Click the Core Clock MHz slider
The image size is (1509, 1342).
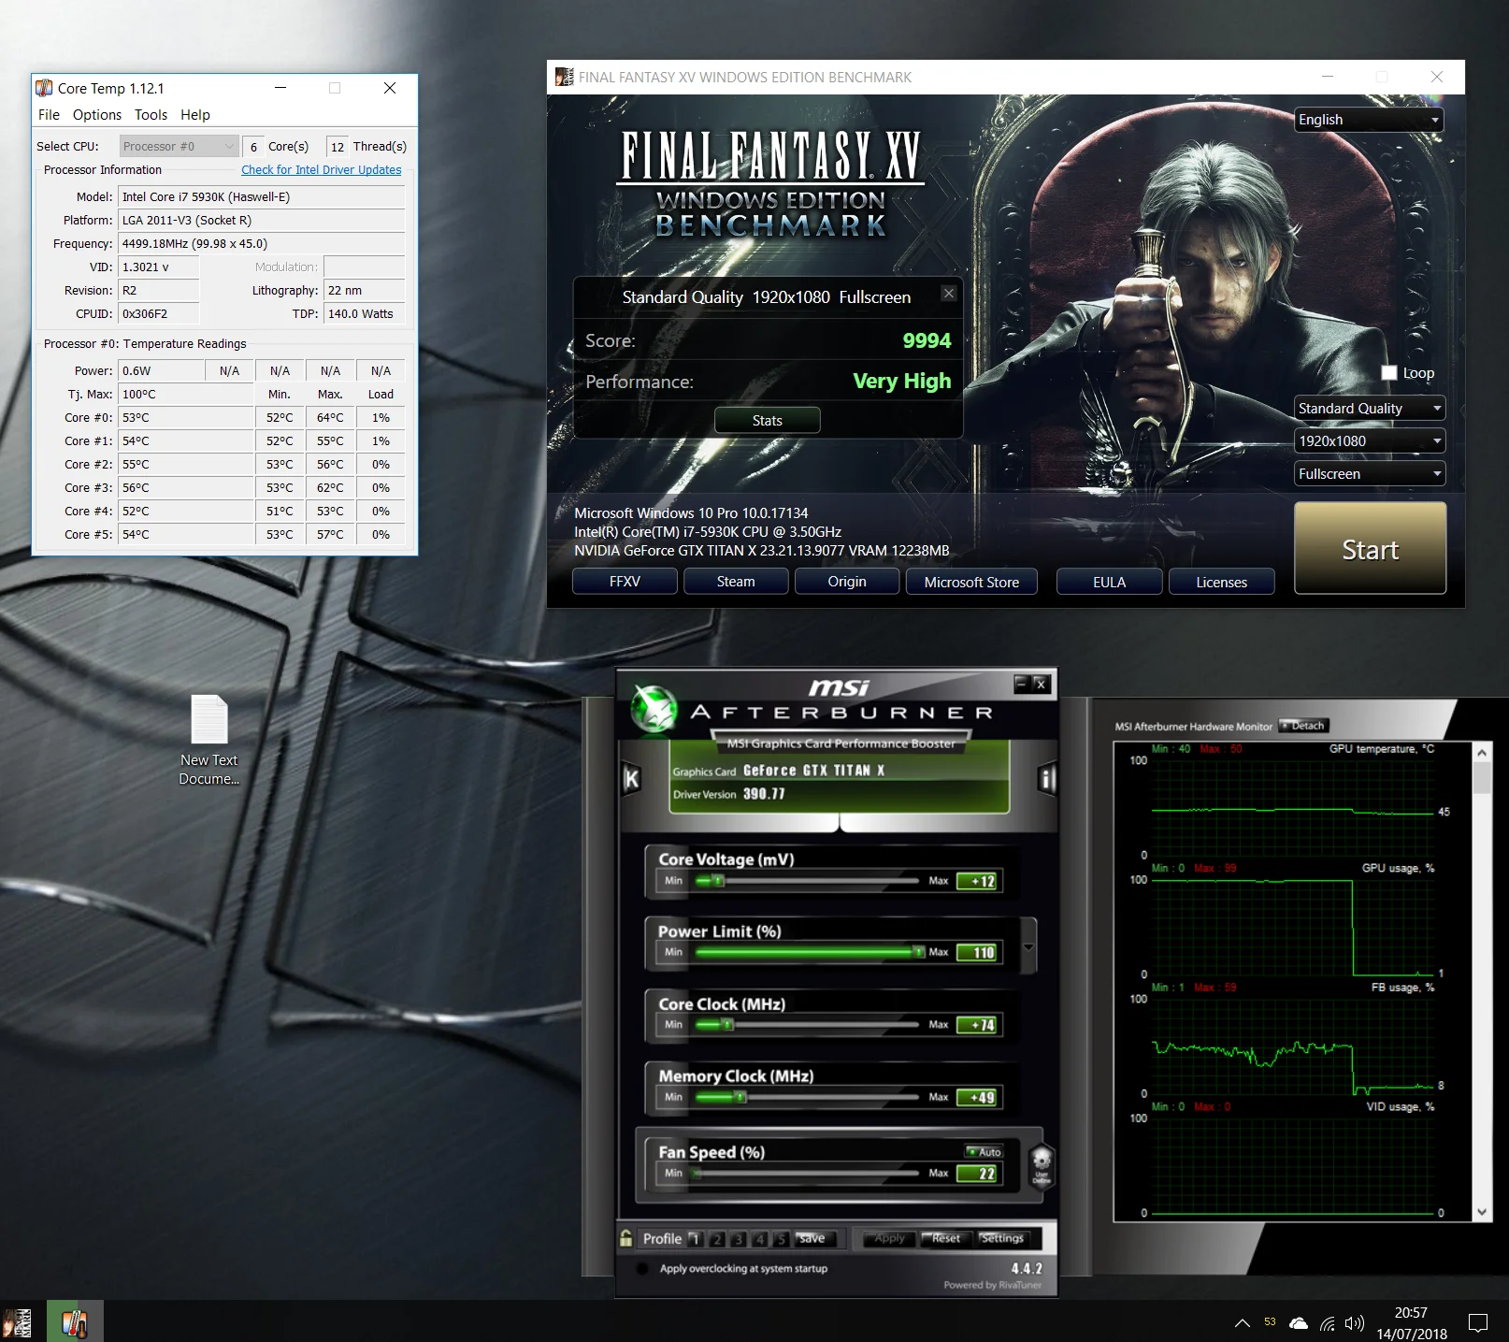pyautogui.click(x=807, y=1025)
